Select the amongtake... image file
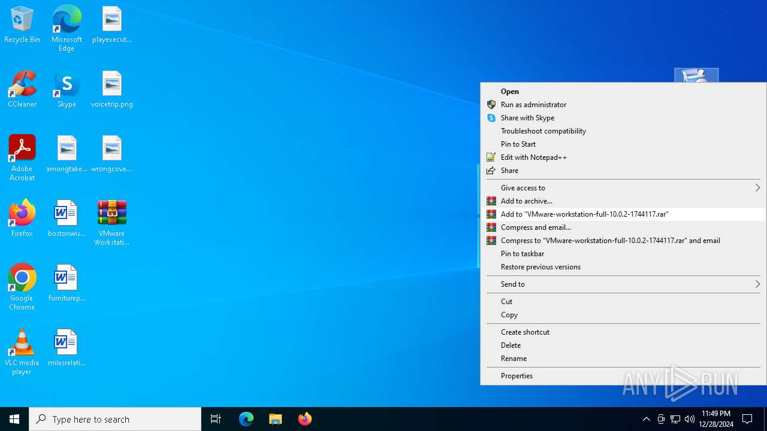The height and width of the screenshot is (431, 767). point(67,154)
